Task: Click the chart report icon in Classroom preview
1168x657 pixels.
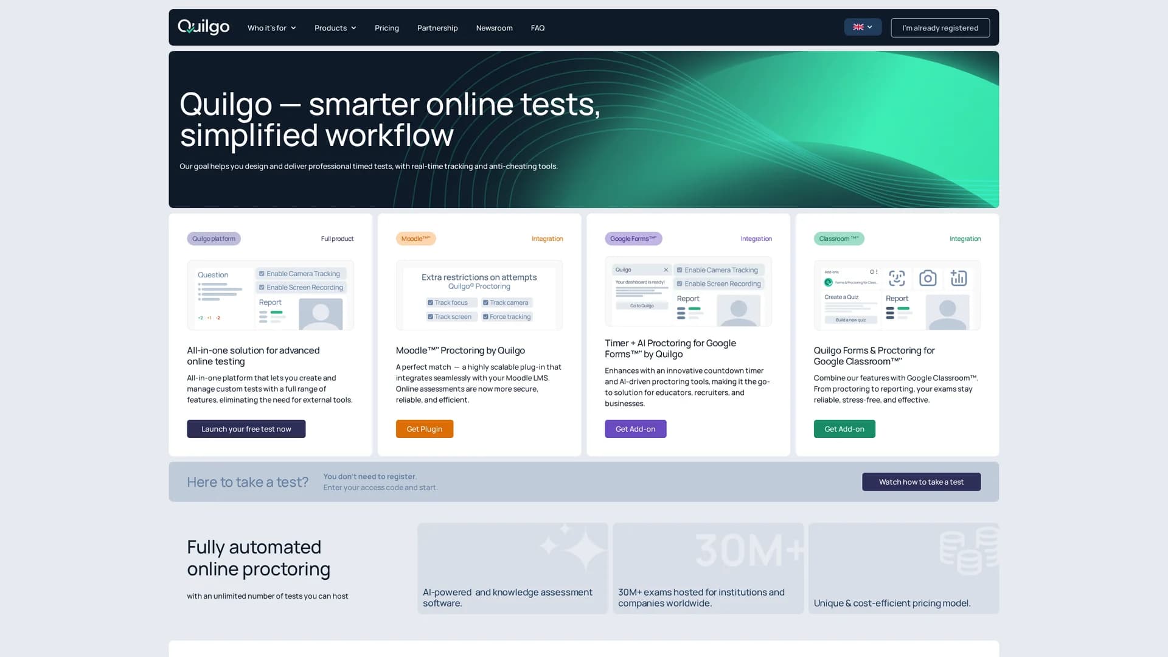Action: (x=959, y=278)
